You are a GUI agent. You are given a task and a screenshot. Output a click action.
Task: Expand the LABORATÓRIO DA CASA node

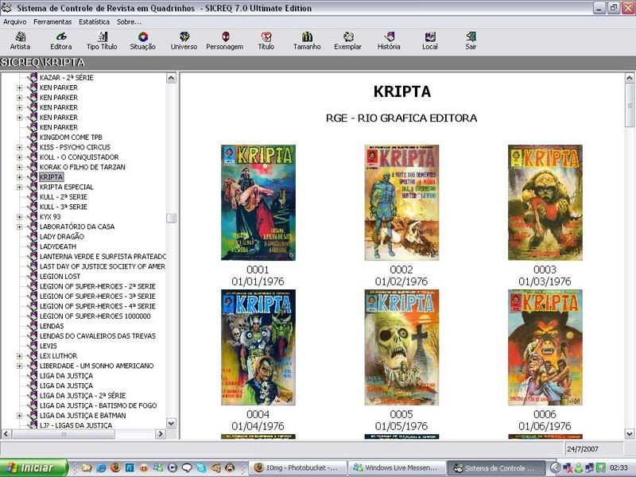[x=19, y=227]
